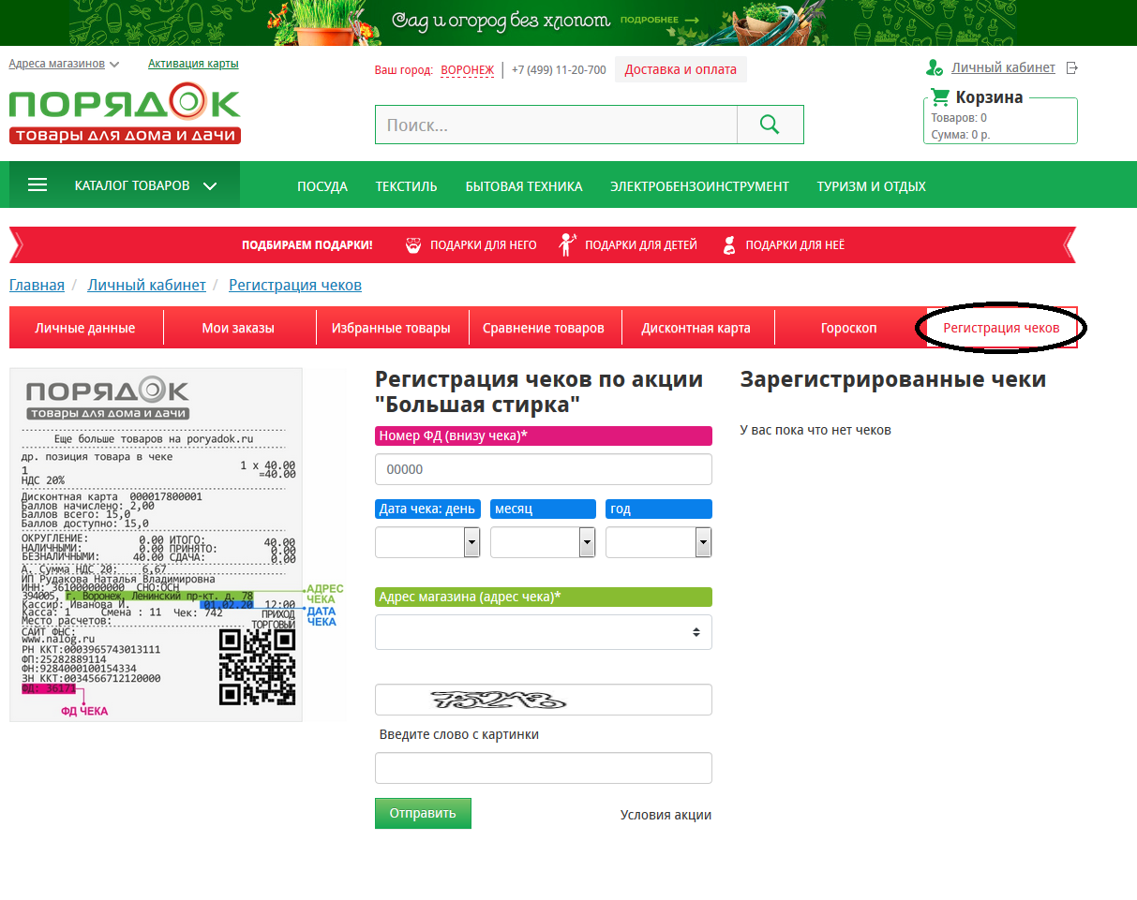
Task: Focus the Поиск search input field
Action: coord(556,125)
